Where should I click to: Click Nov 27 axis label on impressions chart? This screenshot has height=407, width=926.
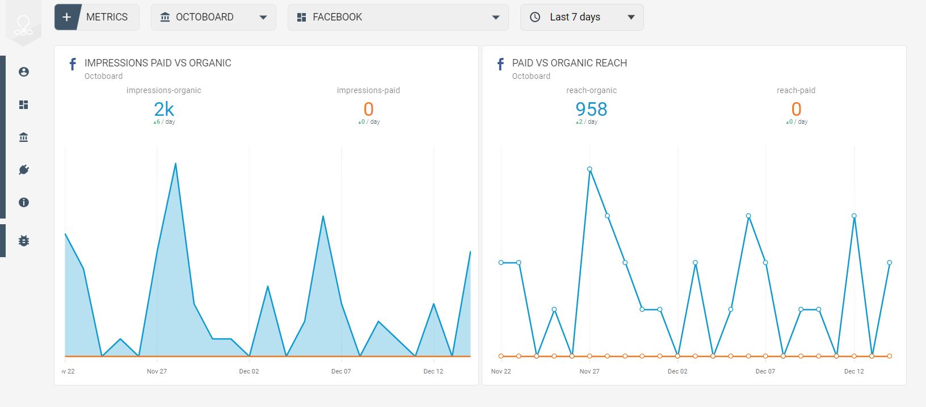pos(157,371)
